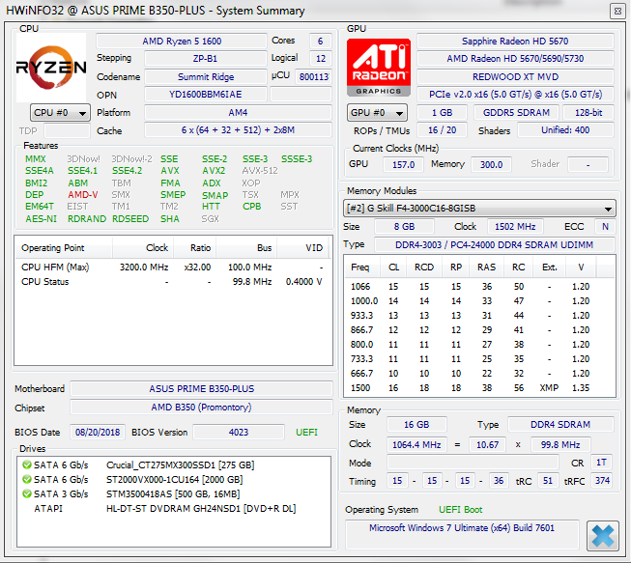The image size is (631, 563).
Task: Select the Crucial_CT275MX300SSD1 drive entry
Action: [x=174, y=464]
